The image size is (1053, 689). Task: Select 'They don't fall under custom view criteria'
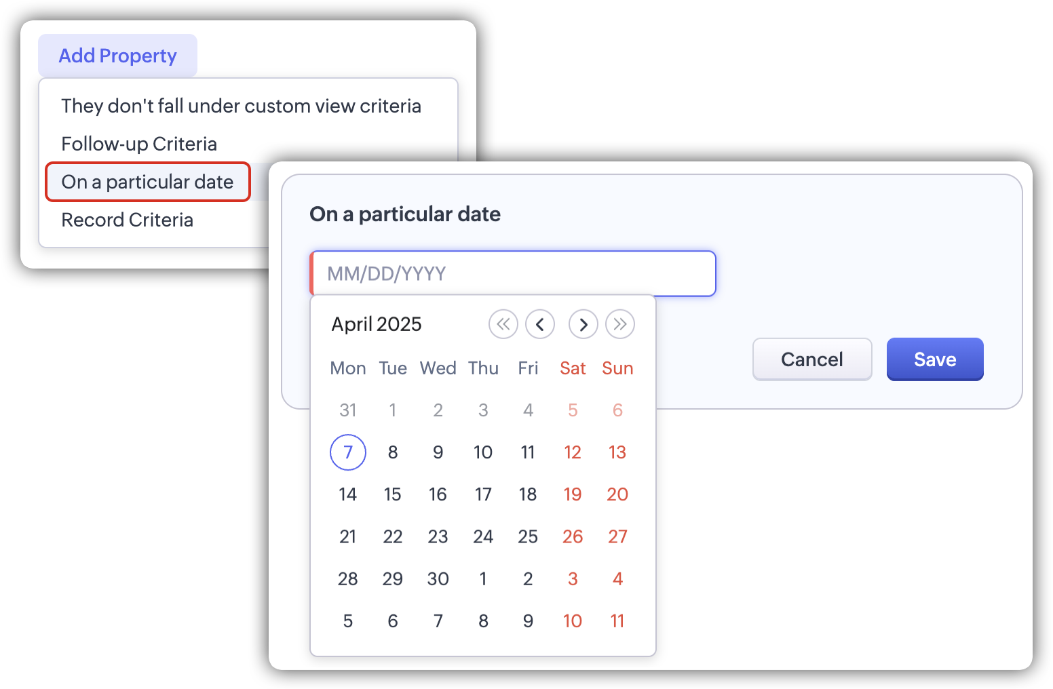click(241, 106)
